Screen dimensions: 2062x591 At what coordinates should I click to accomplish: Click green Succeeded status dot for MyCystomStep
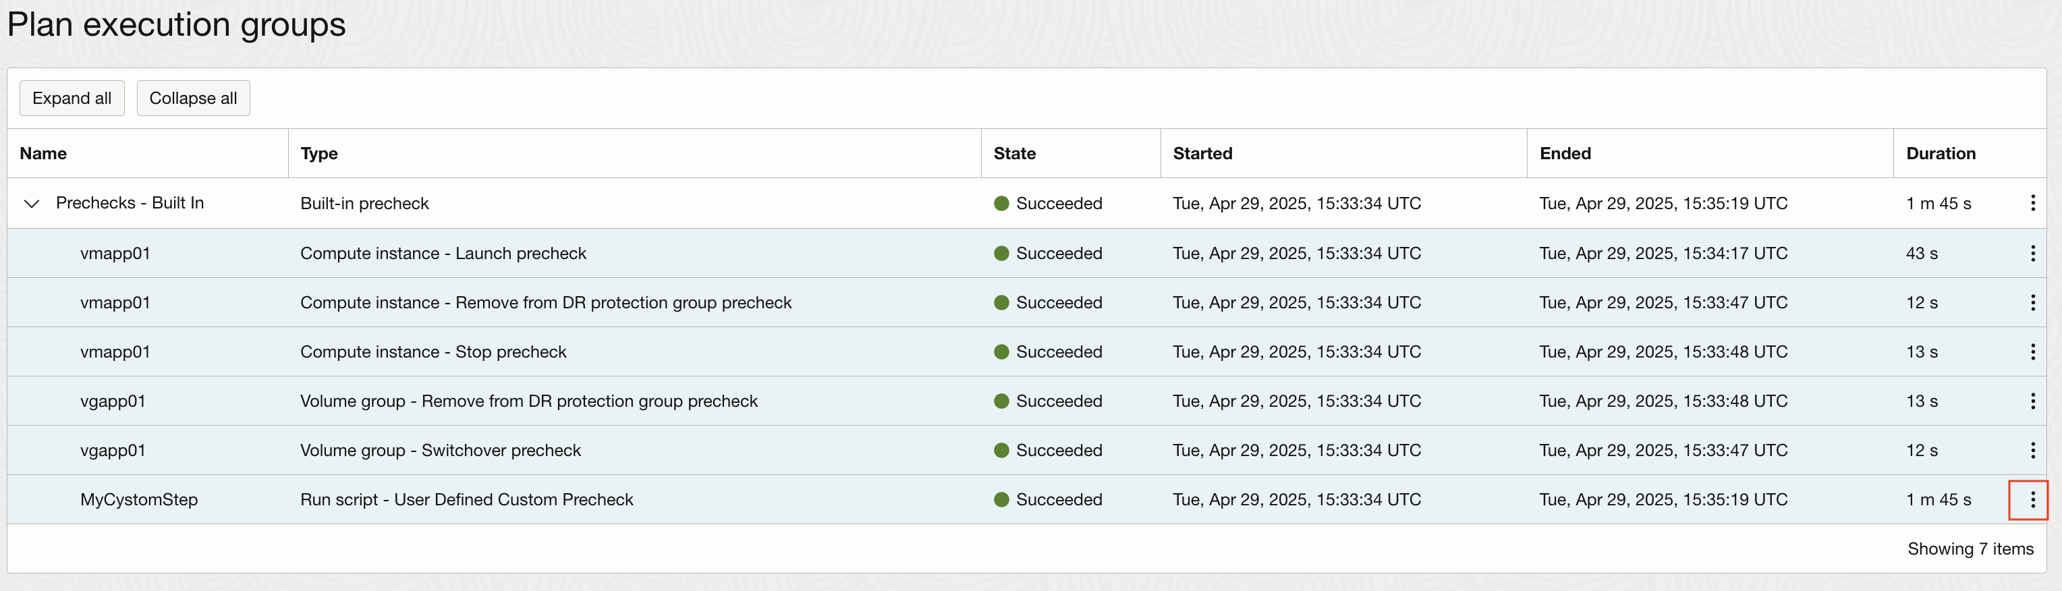click(1001, 500)
